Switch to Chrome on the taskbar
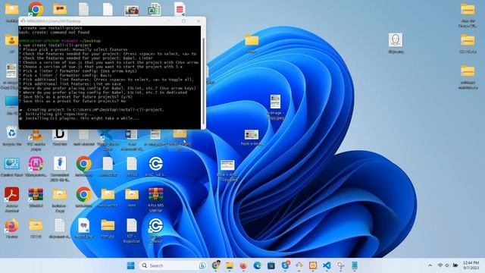 216,265
